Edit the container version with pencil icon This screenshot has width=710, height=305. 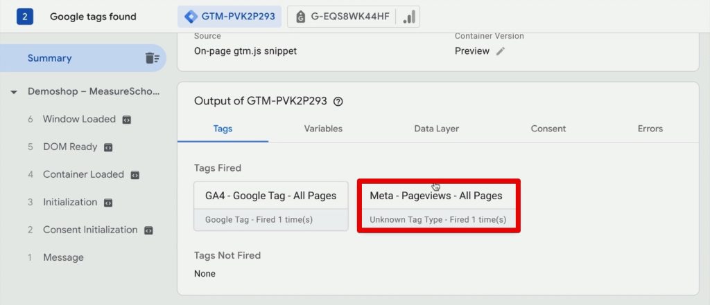coord(501,51)
